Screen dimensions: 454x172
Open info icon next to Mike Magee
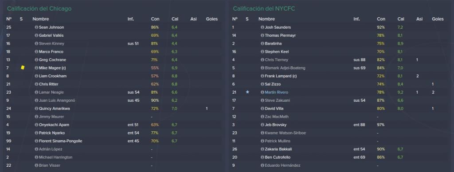pos(36,68)
